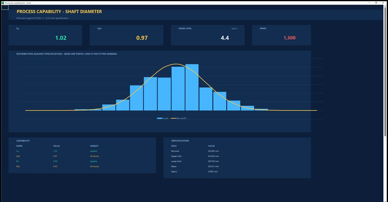This screenshot has width=388, height=202.
Task: Select the "SIGMA LEVEL" card label
Action: coord(185,28)
